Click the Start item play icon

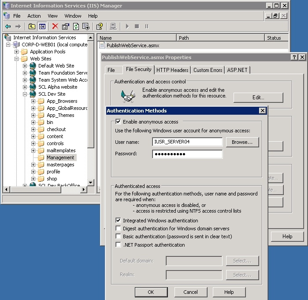[127, 26]
